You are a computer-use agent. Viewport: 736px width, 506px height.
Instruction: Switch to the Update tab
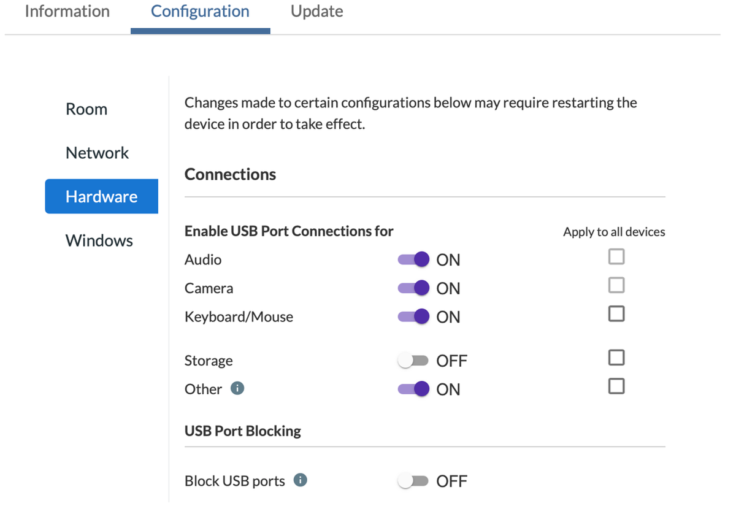click(317, 12)
